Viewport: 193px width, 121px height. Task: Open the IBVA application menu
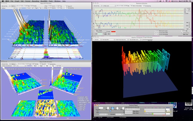pyautogui.click(x=7, y=1)
